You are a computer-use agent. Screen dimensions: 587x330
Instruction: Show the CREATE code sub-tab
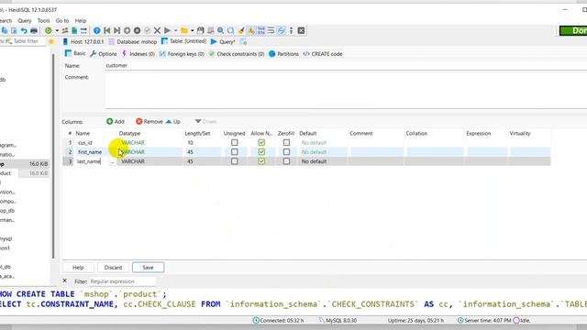coord(322,54)
